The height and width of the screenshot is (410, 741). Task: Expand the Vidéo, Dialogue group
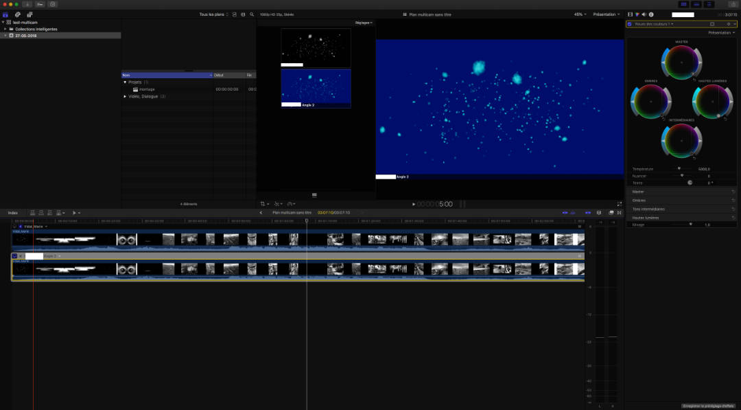point(126,96)
